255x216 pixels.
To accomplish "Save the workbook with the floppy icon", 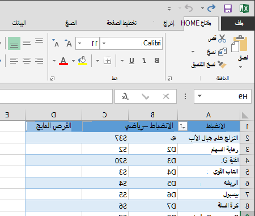I will pos(228,9).
